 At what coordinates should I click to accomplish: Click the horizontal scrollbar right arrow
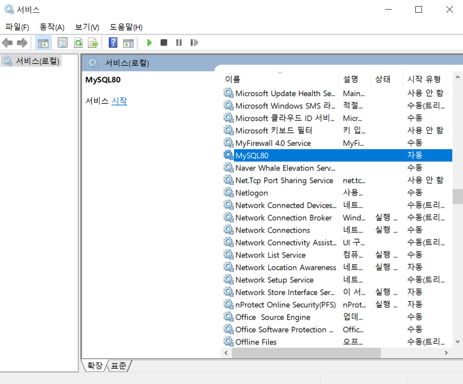446,353
